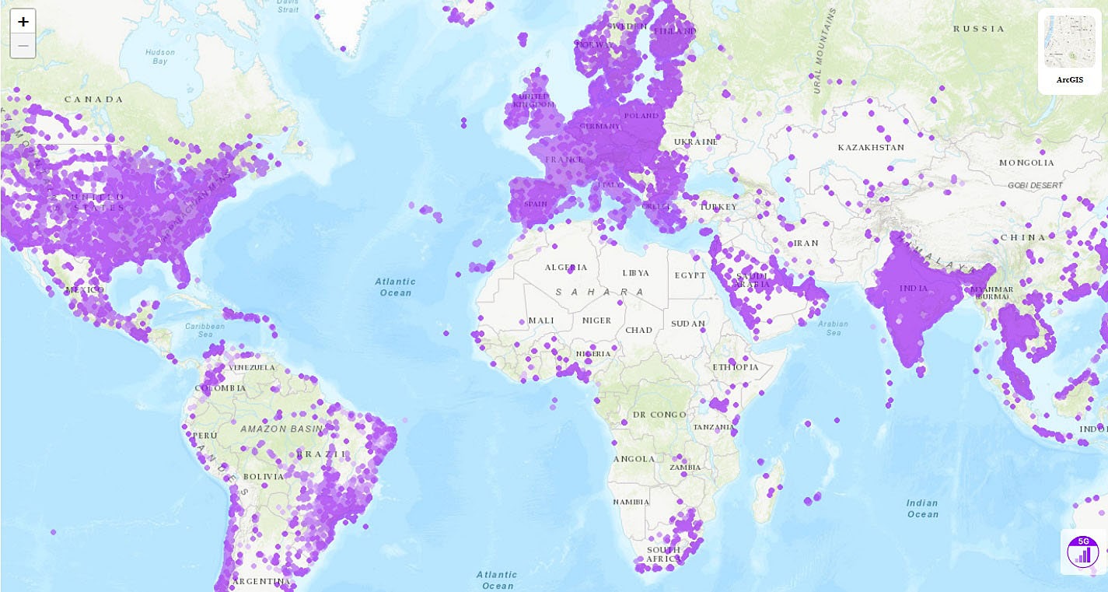
Task: Click the GERMANY label
Action: tap(599, 126)
